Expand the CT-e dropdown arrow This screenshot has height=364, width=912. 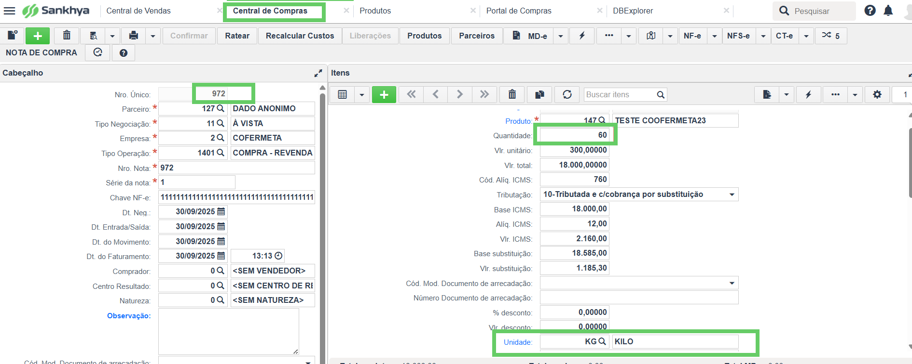click(806, 36)
